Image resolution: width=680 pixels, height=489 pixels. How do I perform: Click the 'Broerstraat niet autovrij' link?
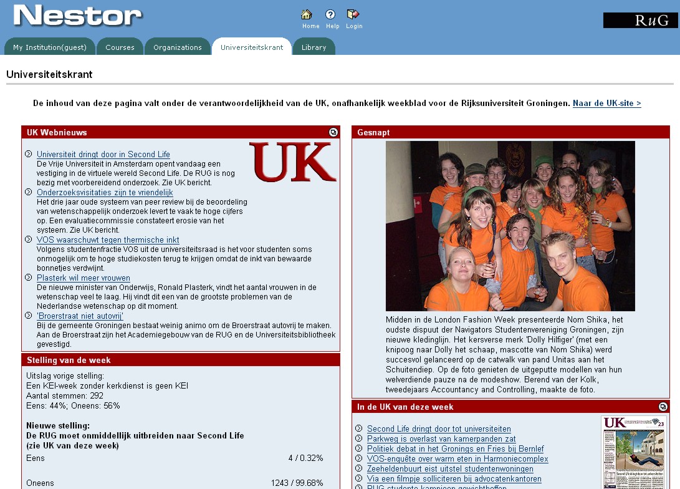pyautogui.click(x=80, y=316)
